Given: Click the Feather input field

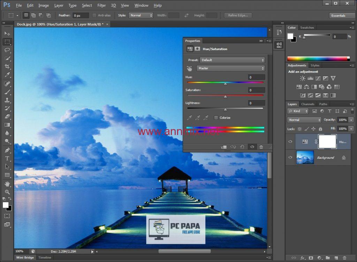Looking at the screenshot, I should (x=81, y=15).
